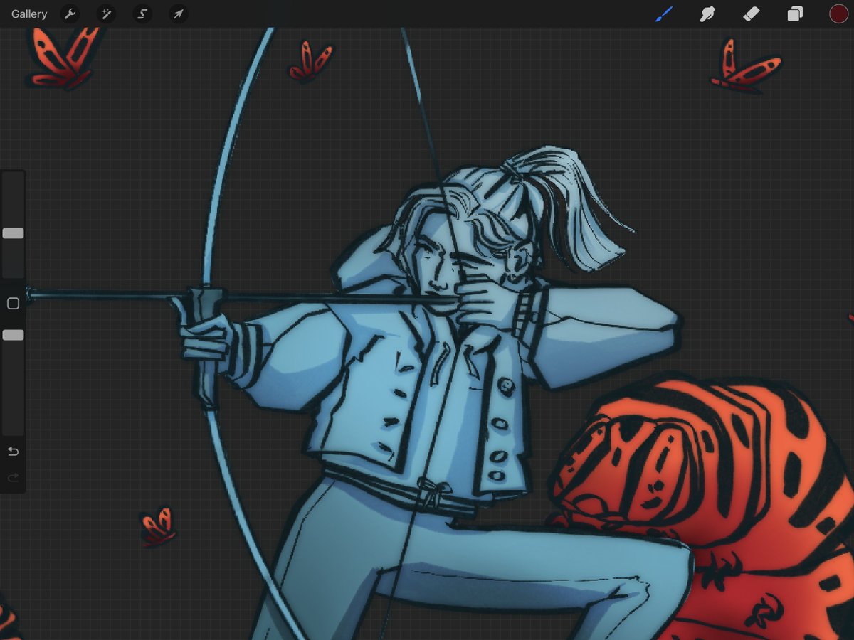Select the Smudge tool

707,14
